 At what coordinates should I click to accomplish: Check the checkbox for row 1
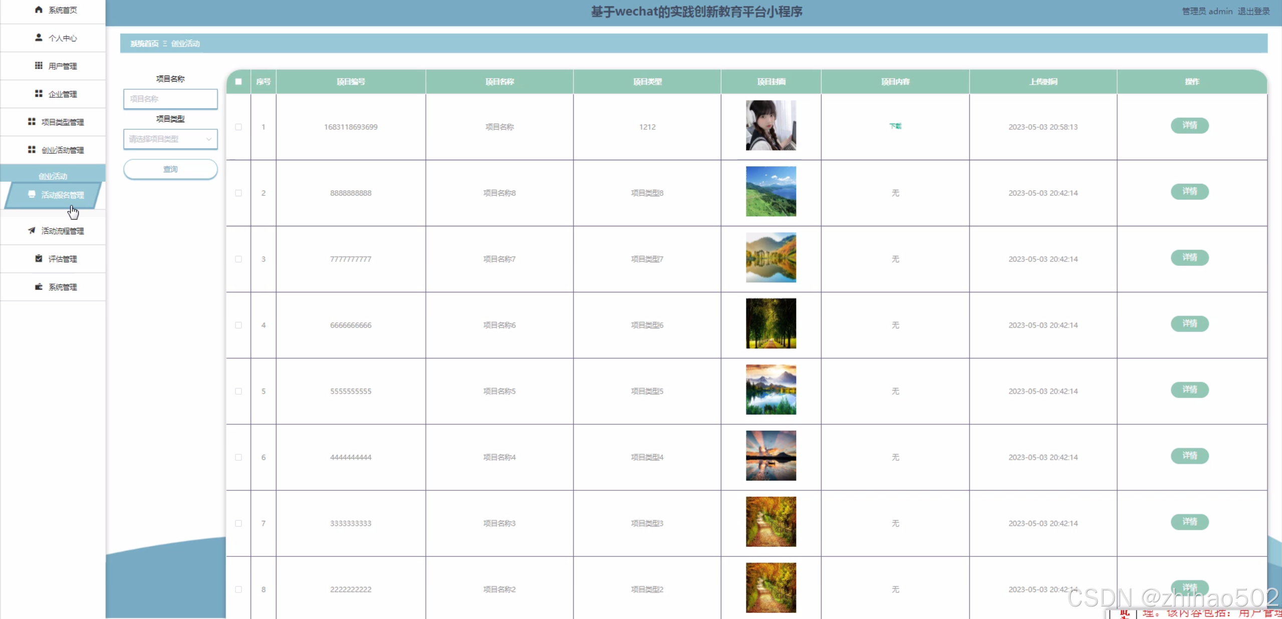238,127
